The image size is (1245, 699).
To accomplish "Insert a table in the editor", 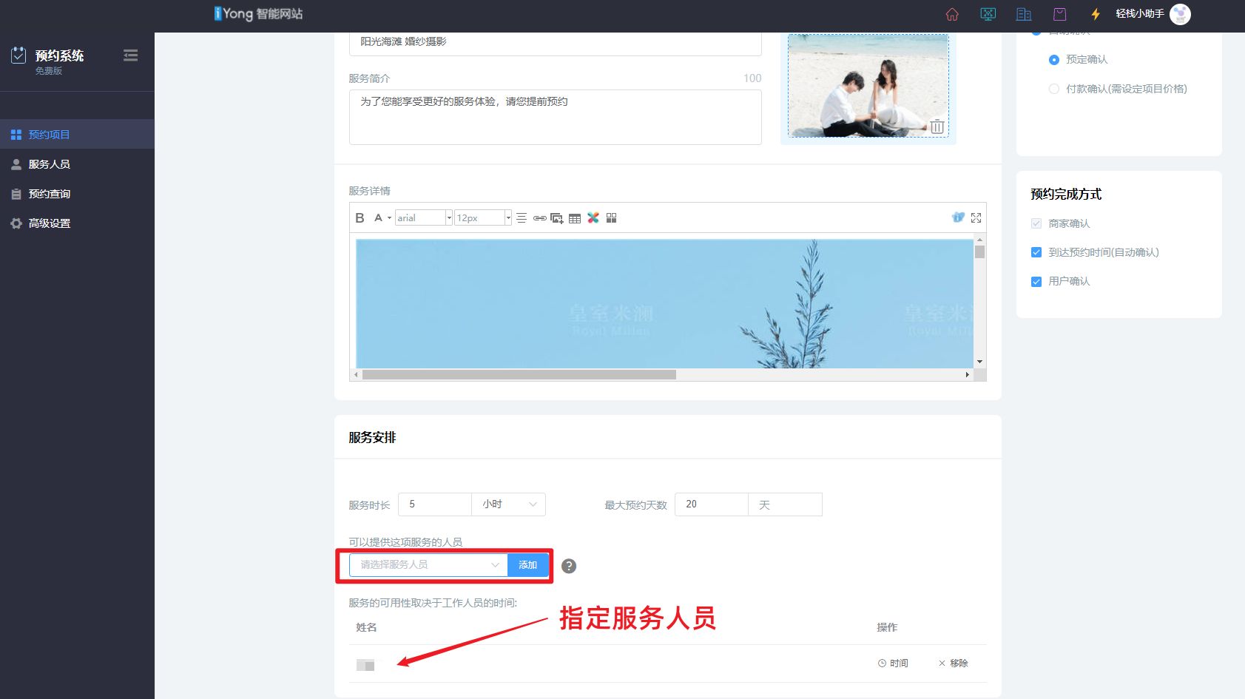I will (x=575, y=218).
